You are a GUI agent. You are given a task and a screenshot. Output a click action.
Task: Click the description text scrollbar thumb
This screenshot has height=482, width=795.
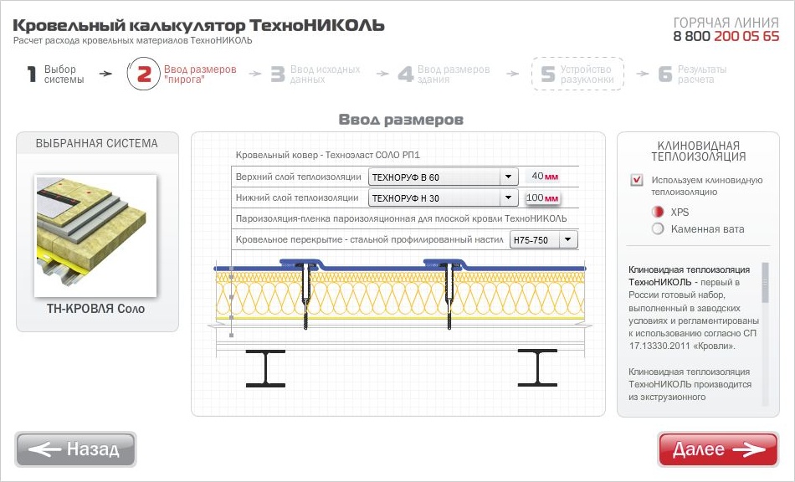765,282
